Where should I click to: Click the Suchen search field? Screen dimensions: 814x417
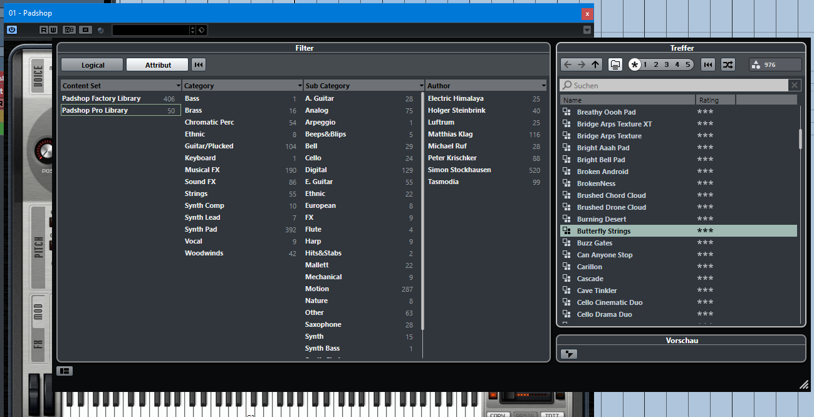coord(673,85)
